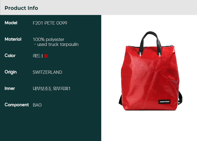Click the BAG component value
The width and height of the screenshot is (197, 141).
[37, 105]
